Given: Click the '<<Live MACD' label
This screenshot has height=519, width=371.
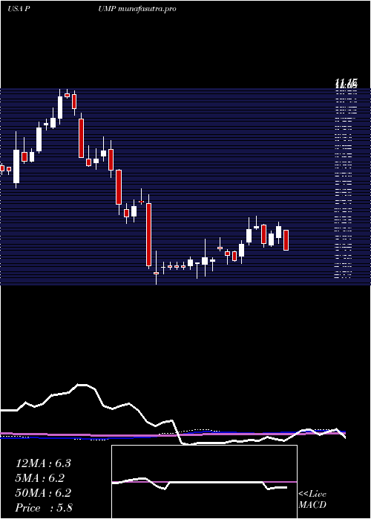Looking at the screenshot, I should [x=312, y=500].
